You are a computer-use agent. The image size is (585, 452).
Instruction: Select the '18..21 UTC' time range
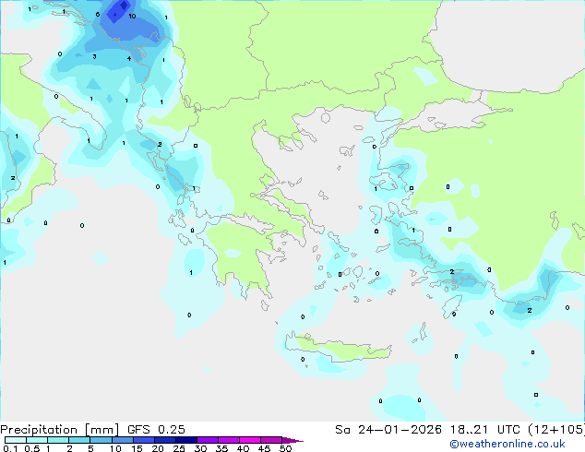485,430
